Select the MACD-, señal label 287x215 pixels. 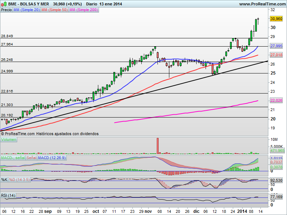(13, 158)
